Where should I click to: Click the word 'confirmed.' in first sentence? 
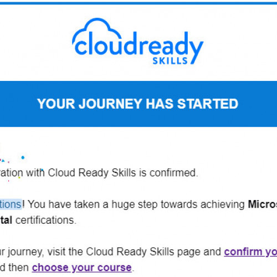click(x=173, y=173)
